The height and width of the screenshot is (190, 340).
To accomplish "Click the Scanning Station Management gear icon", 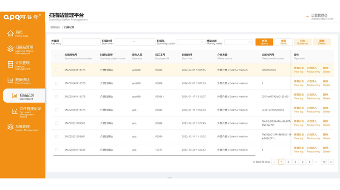I will (9, 49).
